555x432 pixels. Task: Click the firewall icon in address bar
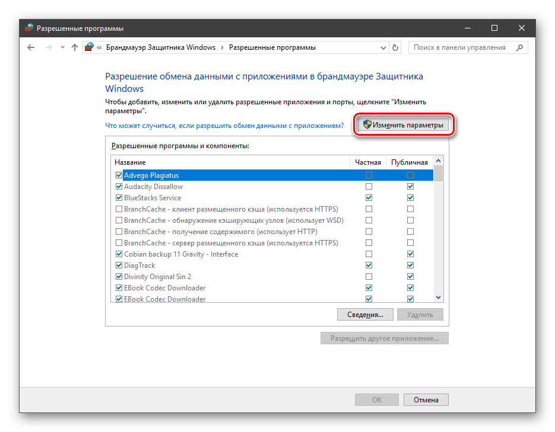[x=89, y=47]
